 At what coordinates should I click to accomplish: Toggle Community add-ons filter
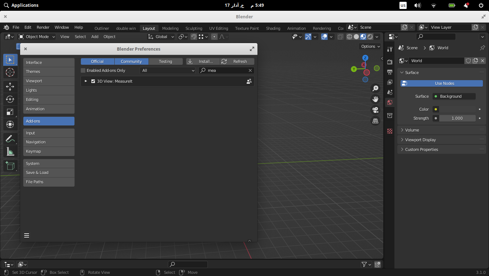(x=131, y=61)
